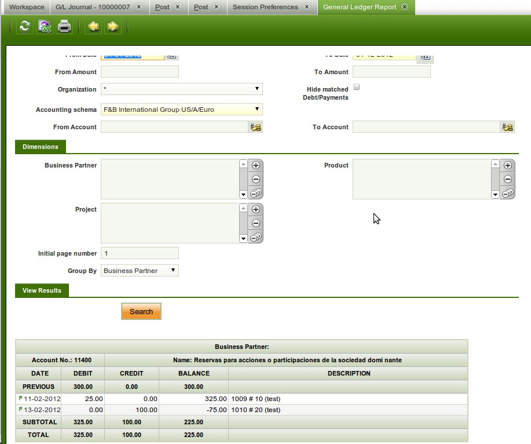Open the Organization dropdown
Image resolution: width=531 pixels, height=444 pixels.
click(181, 89)
